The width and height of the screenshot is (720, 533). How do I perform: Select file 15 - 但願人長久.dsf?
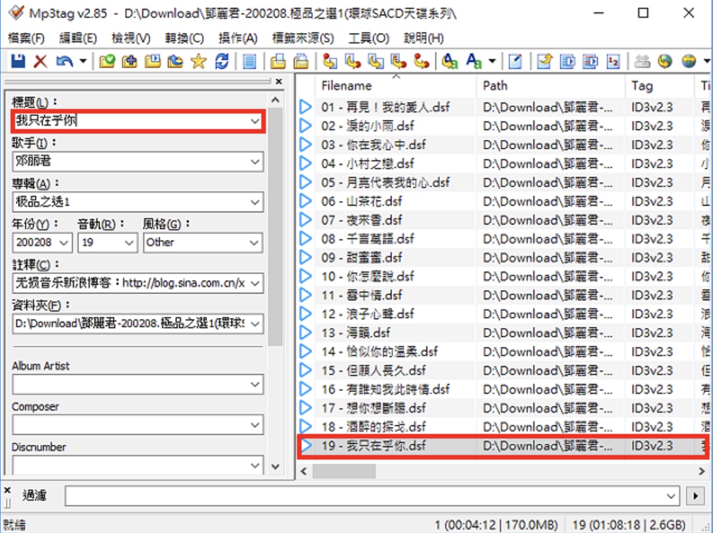coord(373,370)
